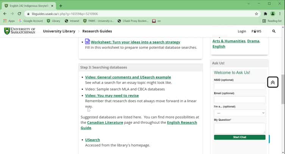Click 'Video: Sample search MLA and CBCA databases' text

click(x=125, y=89)
